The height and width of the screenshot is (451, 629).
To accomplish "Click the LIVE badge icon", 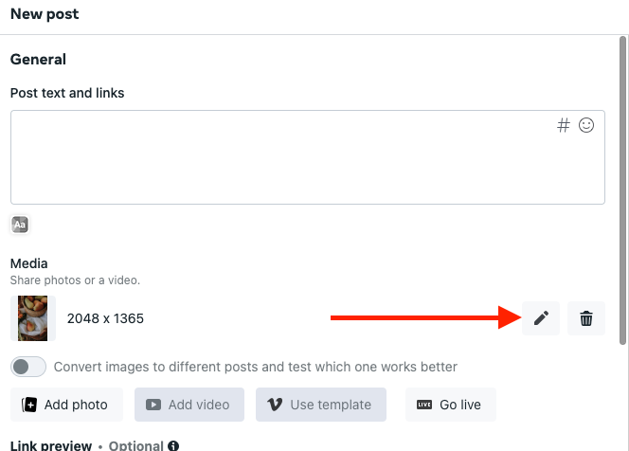I will (424, 405).
